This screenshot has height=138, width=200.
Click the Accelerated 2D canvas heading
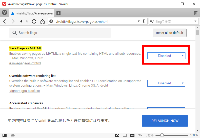pos(26,103)
